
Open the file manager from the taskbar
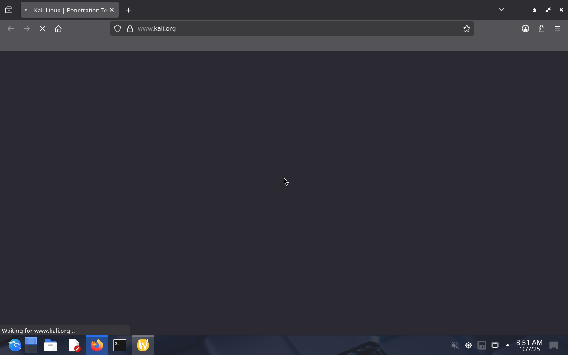[x=51, y=345]
